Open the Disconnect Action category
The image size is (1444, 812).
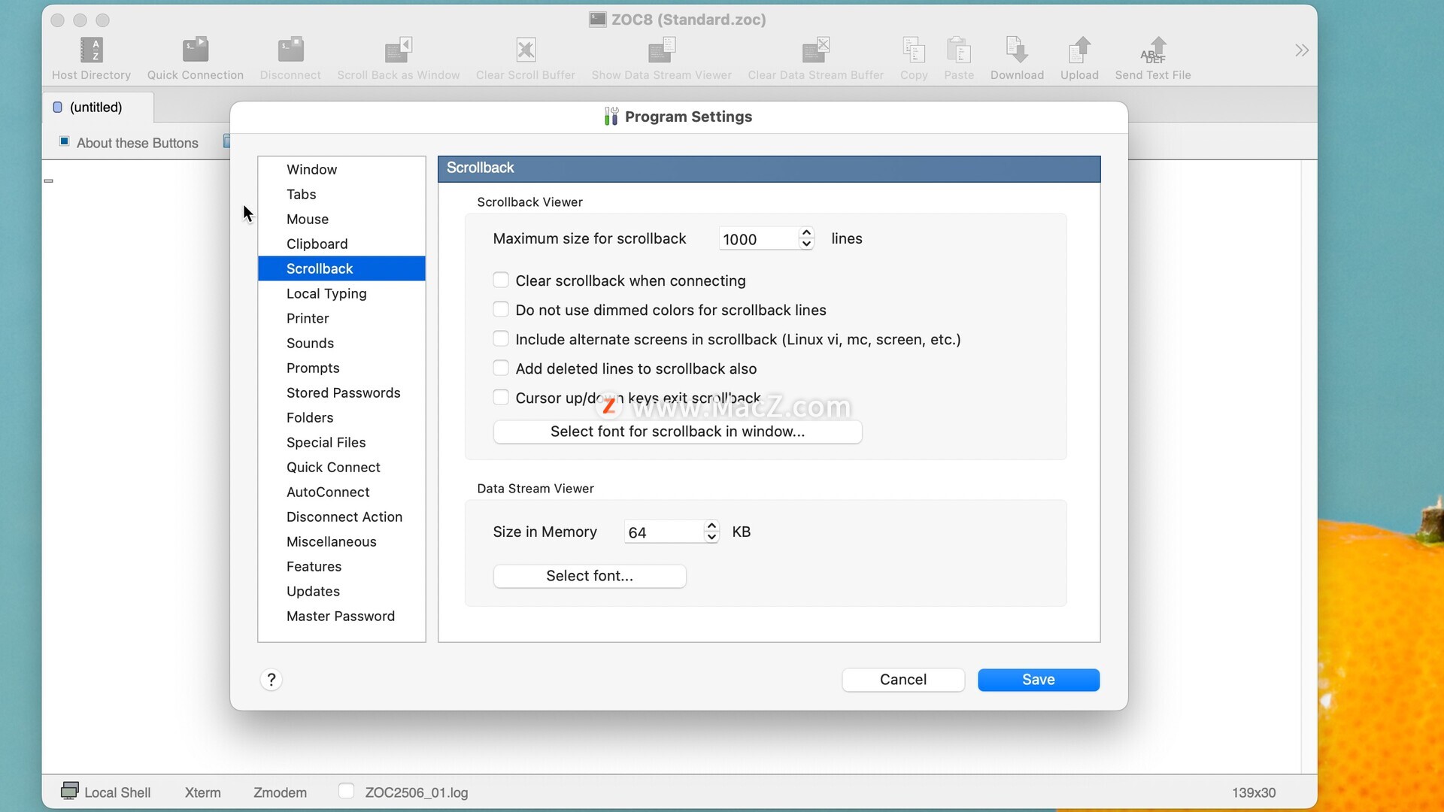coord(341,517)
